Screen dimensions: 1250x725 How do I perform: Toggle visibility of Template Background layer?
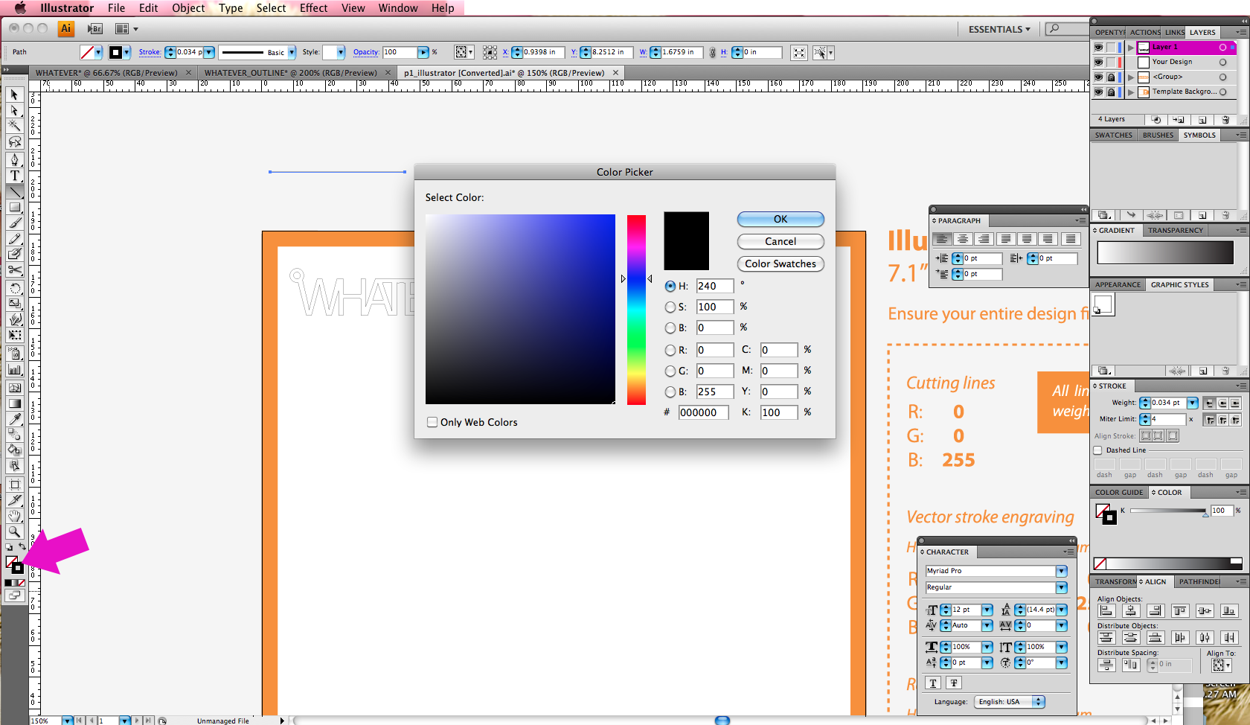1098,92
